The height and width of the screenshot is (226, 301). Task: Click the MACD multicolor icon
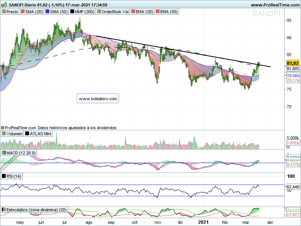pyautogui.click(x=4, y=153)
